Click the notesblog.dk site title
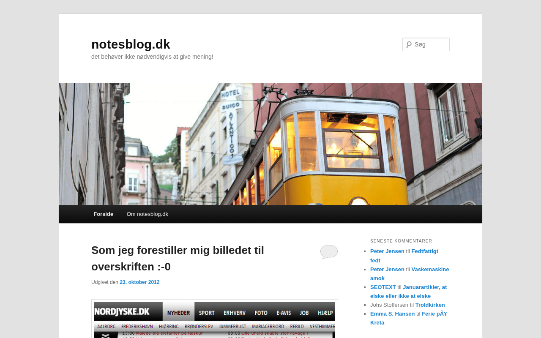The image size is (541, 338). [131, 44]
